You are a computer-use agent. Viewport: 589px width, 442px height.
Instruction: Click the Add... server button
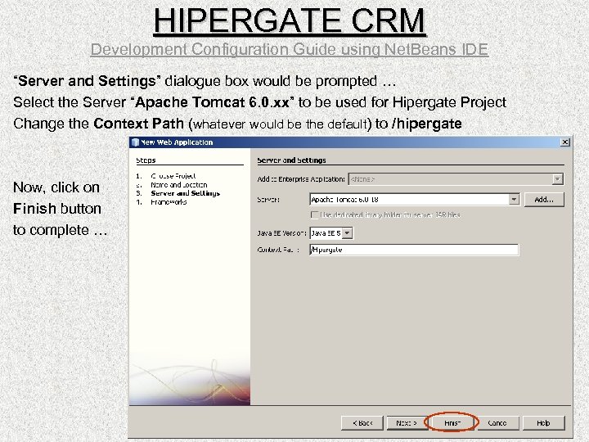544,200
